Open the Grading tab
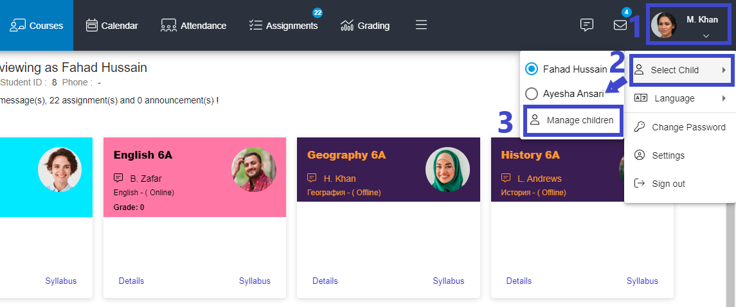The height and width of the screenshot is (307, 736). (365, 25)
